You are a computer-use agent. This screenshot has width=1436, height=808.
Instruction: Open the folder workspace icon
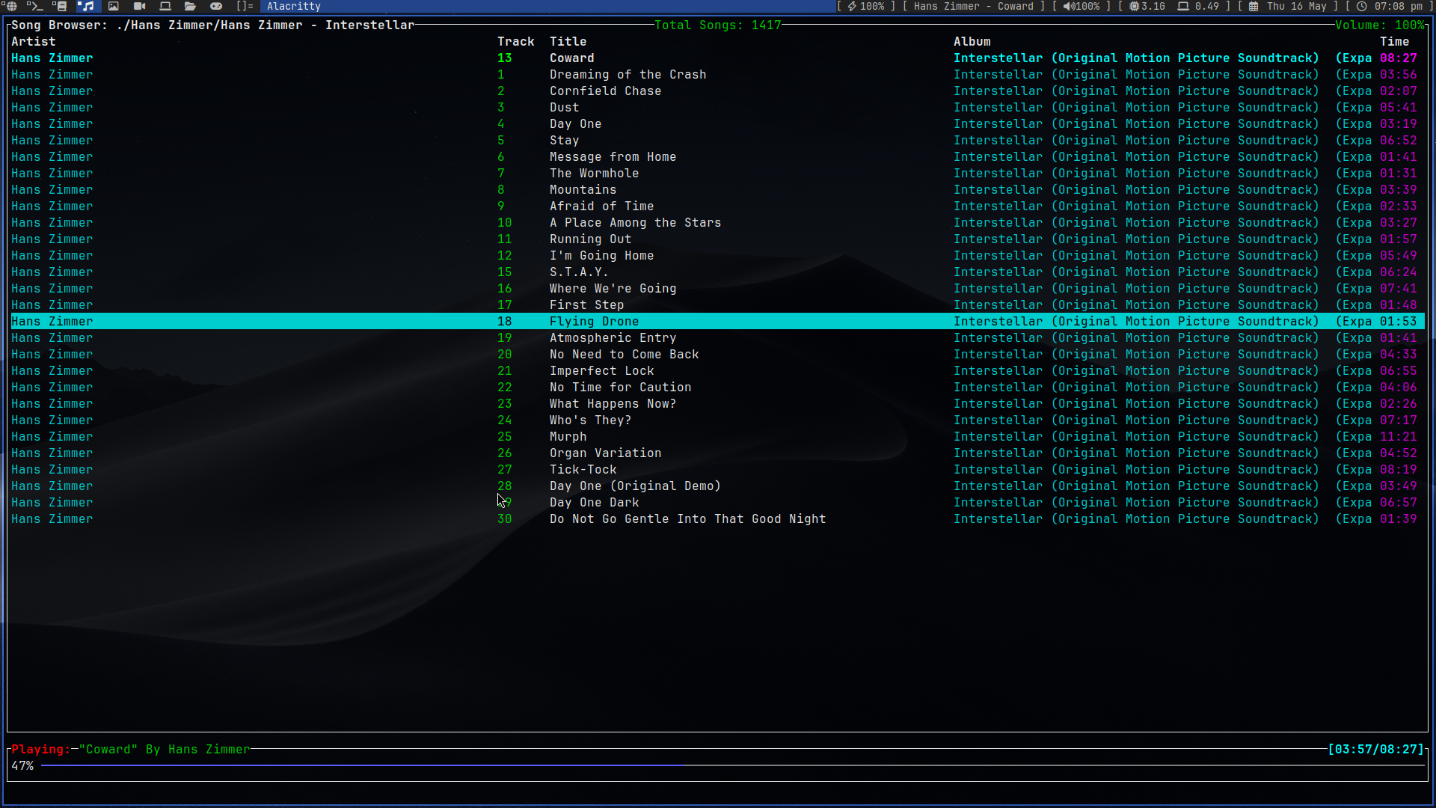190,6
